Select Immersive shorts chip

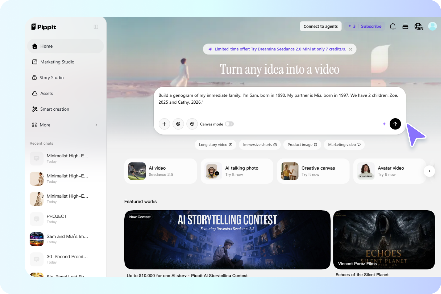coord(260,145)
